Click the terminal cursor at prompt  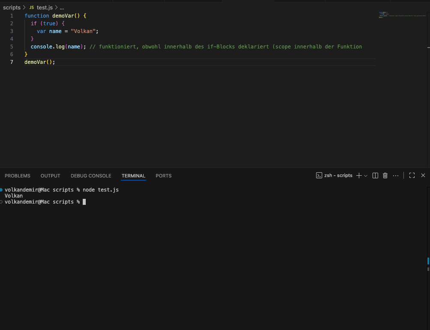[84, 202]
